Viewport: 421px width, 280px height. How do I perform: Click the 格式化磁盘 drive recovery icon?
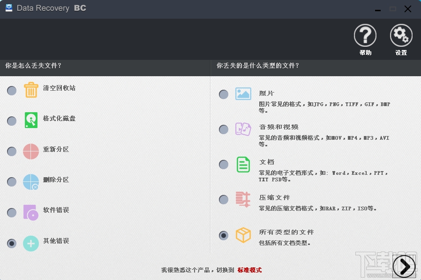(31, 121)
